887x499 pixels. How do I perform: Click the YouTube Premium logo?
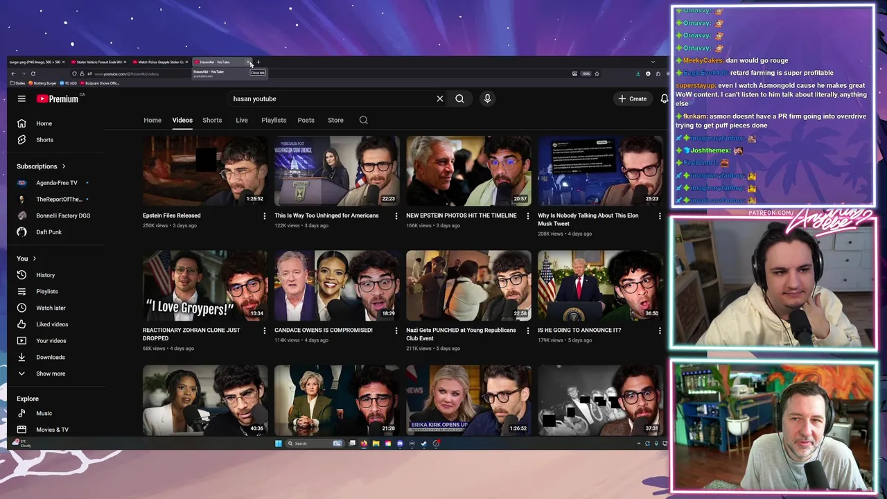coord(58,98)
